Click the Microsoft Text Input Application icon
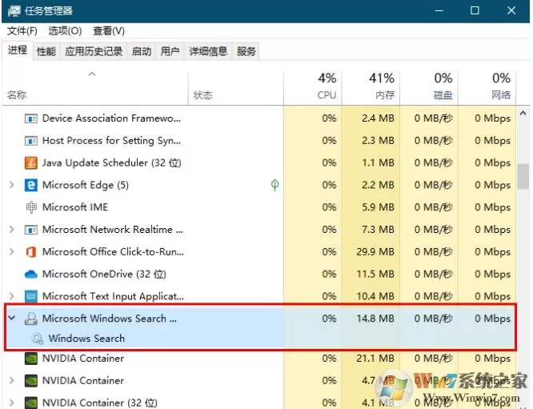This screenshot has height=409, width=533. click(x=31, y=296)
